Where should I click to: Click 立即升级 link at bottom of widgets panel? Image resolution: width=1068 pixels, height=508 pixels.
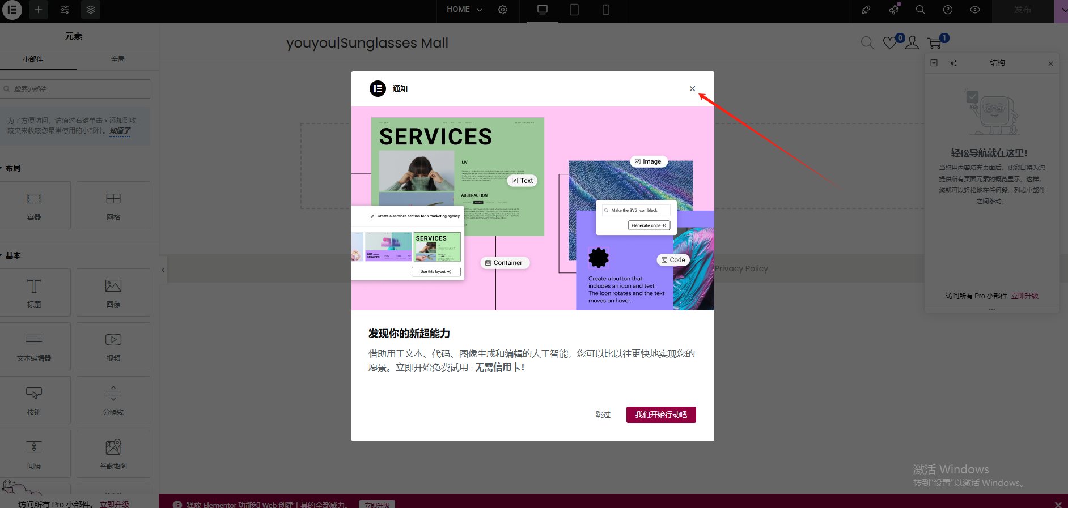tap(115, 504)
